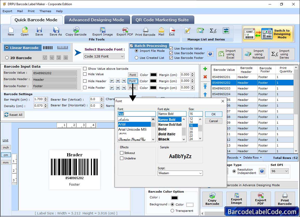Viewport: 300px width, 217px height.
Task: Click Cancel in the Font dialog
Action: pyautogui.click(x=214, y=121)
